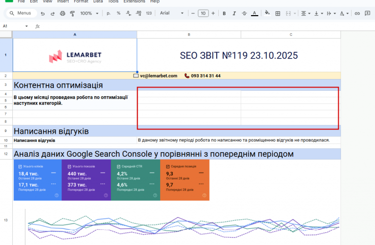
Task: Toggle the Середня позиція checkbox
Action: coord(167,166)
